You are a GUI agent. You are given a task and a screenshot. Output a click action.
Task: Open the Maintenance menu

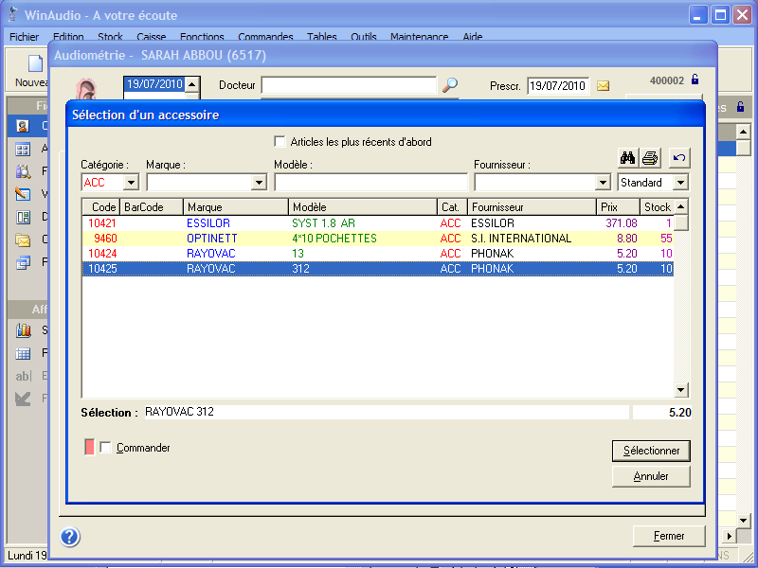coord(419,37)
